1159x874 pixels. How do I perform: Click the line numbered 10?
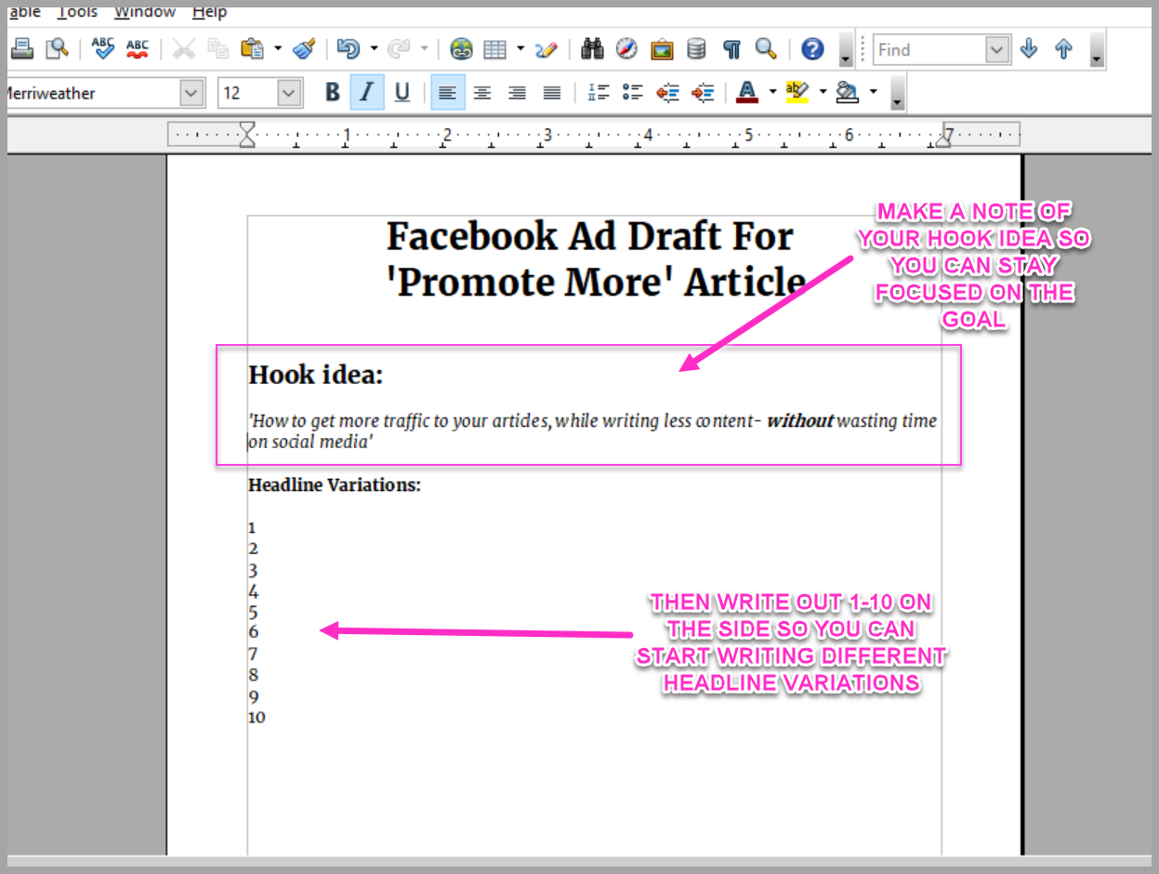pyautogui.click(x=257, y=717)
